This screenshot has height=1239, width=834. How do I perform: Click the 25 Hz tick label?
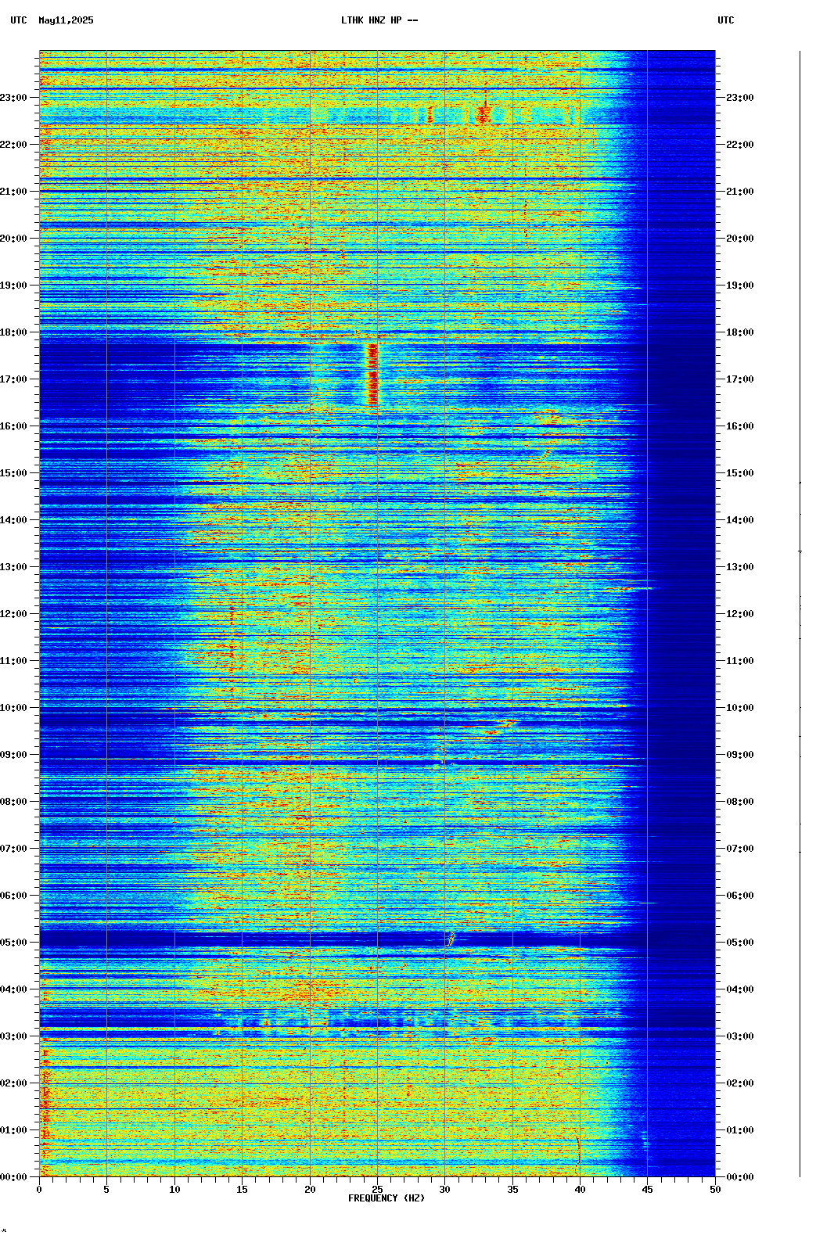tap(377, 1190)
